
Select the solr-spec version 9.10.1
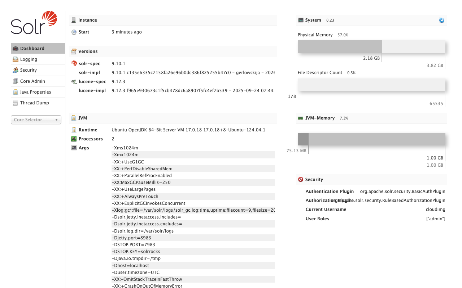(118, 64)
